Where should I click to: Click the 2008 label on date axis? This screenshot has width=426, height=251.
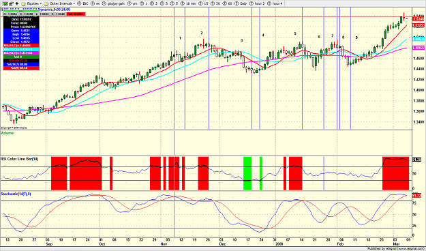tap(280, 244)
